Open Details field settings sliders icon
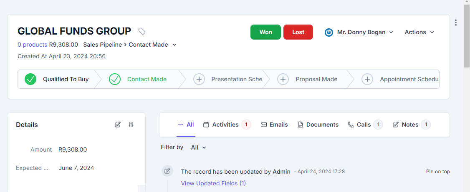Image resolution: width=470 pixels, height=192 pixels. pos(131,125)
